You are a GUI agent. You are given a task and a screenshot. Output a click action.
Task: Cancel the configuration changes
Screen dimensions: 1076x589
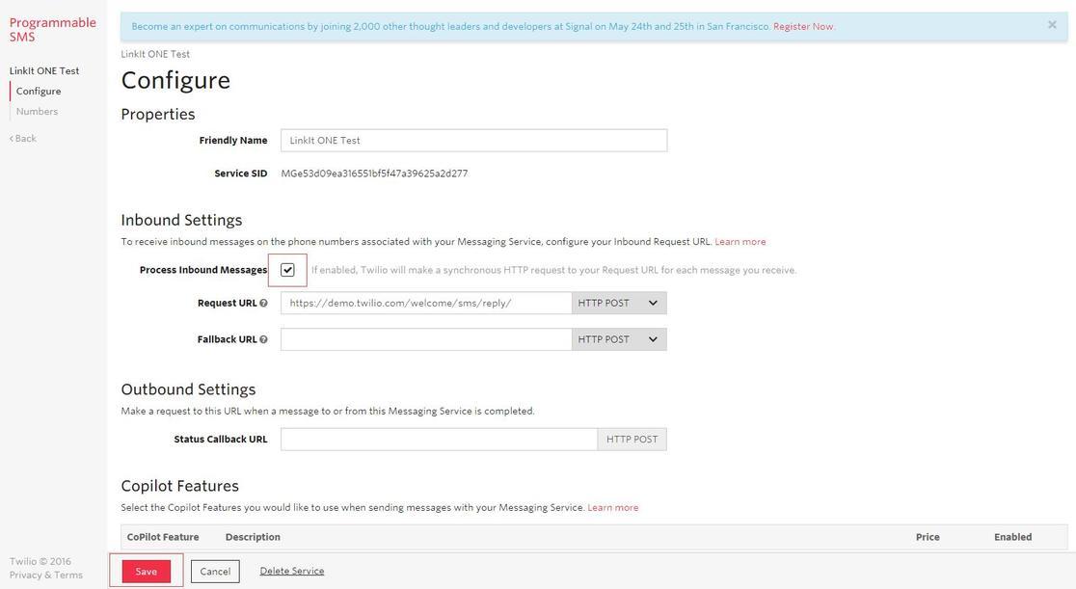[x=215, y=571]
